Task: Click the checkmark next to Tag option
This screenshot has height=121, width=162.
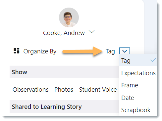Action: tap(153, 60)
